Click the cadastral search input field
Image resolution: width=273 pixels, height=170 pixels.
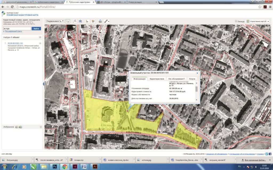click(x=17, y=29)
